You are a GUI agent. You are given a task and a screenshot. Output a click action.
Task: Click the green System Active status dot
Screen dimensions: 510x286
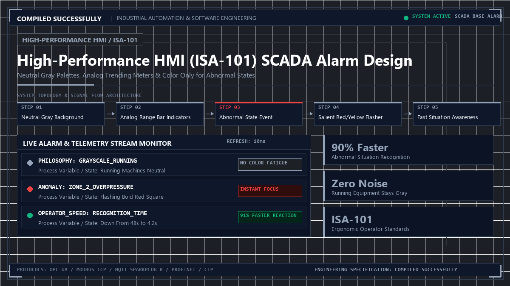coord(406,18)
